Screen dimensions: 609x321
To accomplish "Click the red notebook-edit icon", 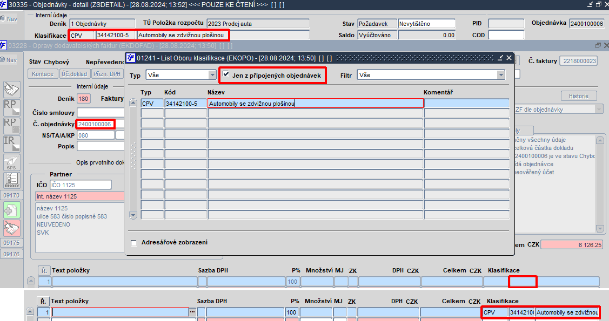I will [x=12, y=228].
